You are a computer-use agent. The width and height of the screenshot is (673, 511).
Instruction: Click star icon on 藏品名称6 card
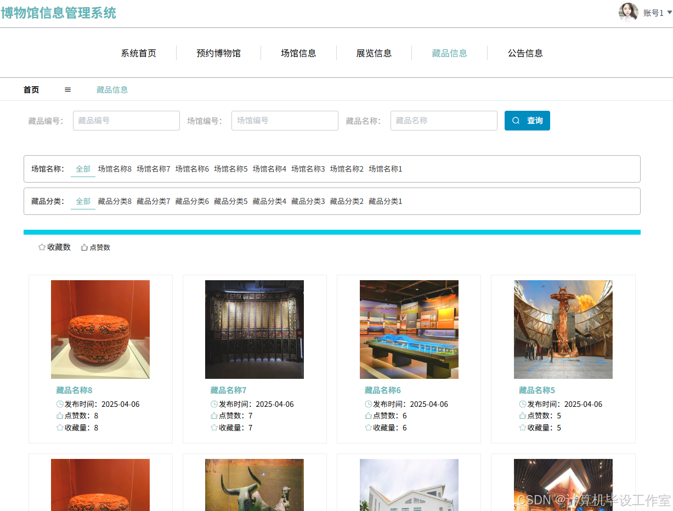369,428
